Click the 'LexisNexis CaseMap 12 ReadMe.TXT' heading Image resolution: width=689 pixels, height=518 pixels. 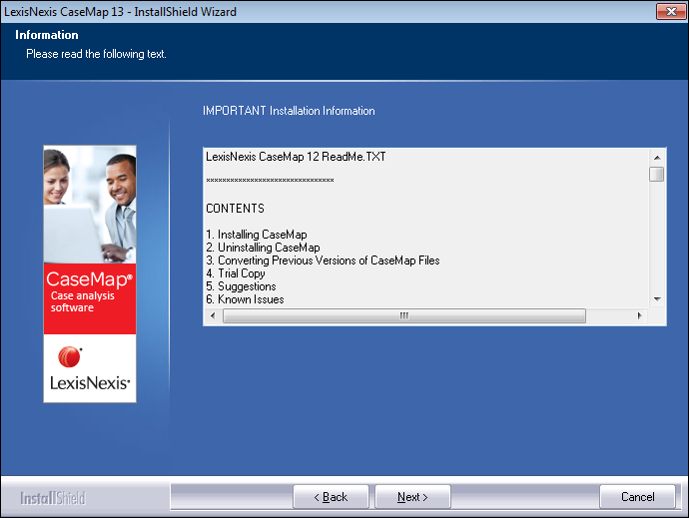296,157
